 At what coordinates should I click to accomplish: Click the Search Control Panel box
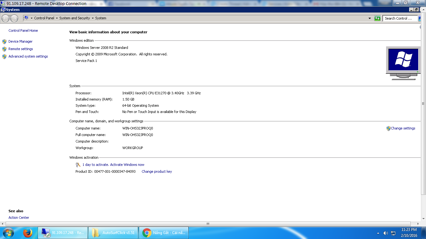click(x=400, y=18)
